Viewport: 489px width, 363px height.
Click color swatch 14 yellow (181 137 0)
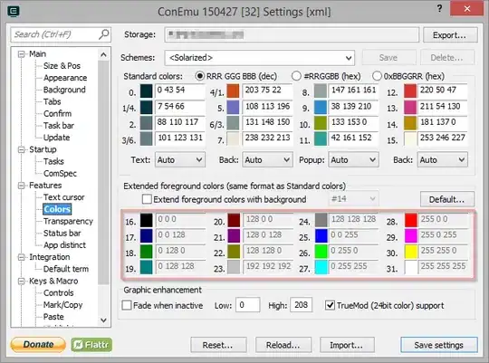pos(410,123)
